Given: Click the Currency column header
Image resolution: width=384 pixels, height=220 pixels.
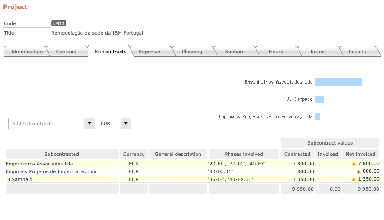Looking at the screenshot, I should click(x=134, y=154).
